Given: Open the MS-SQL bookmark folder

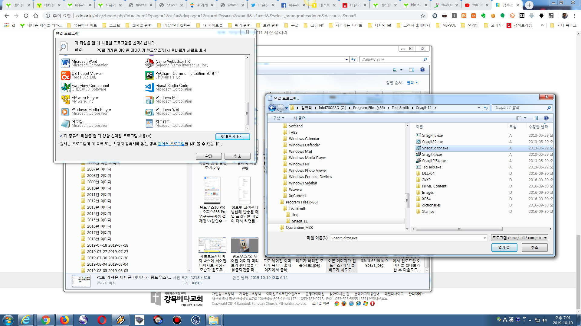Looking at the screenshot, I should 446,25.
